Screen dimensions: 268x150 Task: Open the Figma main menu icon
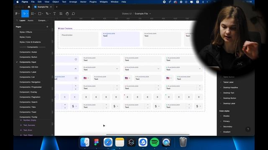(16, 14)
